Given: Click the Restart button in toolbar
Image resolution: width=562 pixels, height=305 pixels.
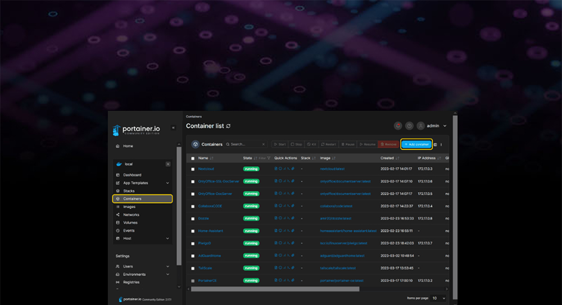Looking at the screenshot, I should click(x=329, y=144).
